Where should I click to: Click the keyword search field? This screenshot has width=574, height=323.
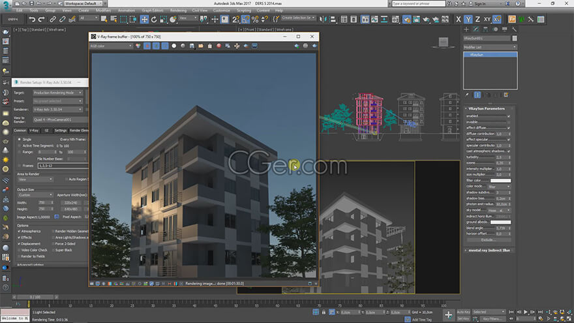tap(418, 4)
